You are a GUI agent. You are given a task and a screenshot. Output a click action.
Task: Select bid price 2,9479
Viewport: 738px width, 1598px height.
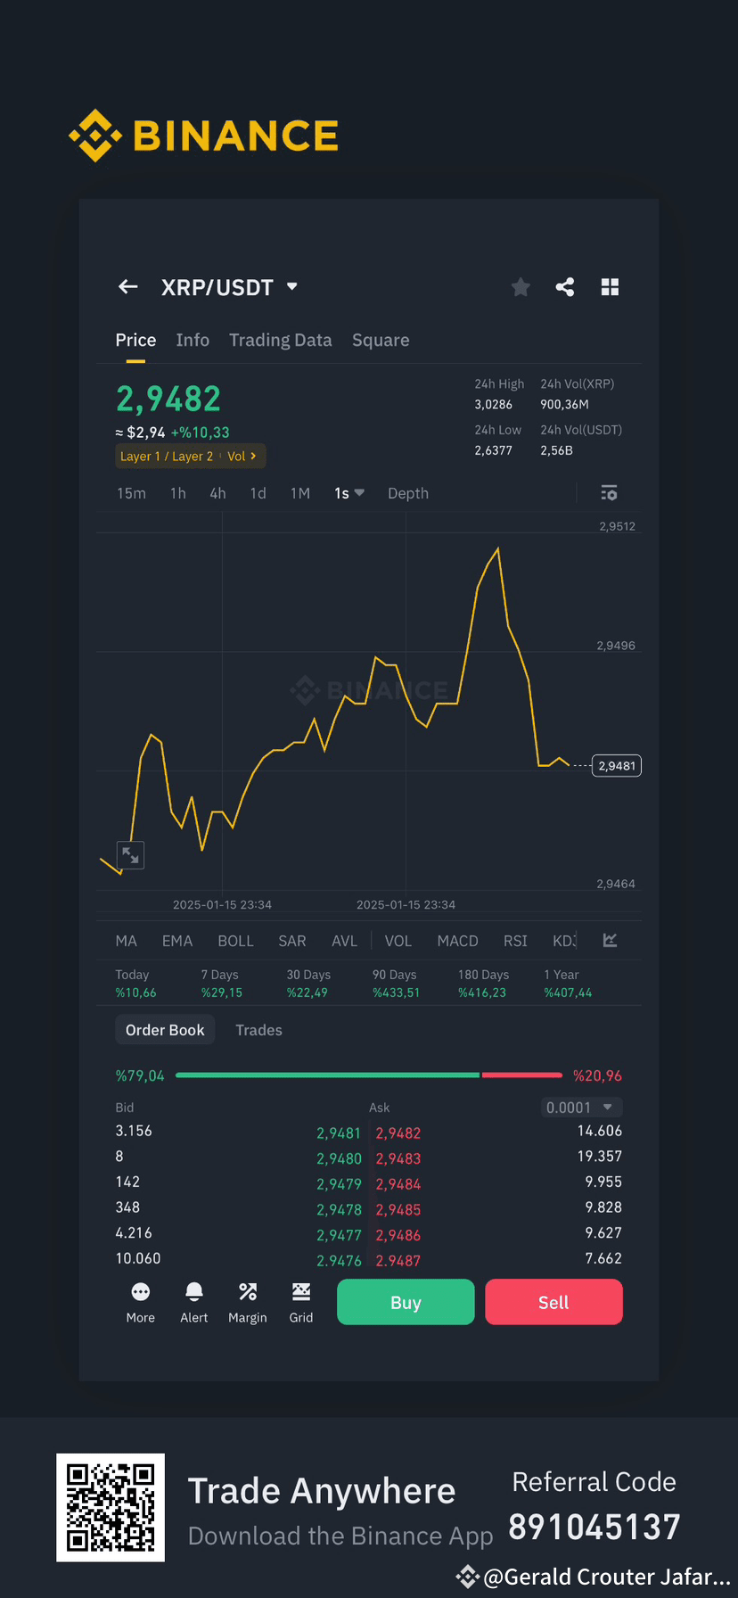[x=339, y=1184]
